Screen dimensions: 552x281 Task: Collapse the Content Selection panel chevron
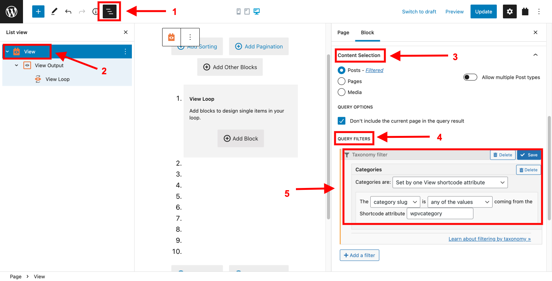point(536,55)
